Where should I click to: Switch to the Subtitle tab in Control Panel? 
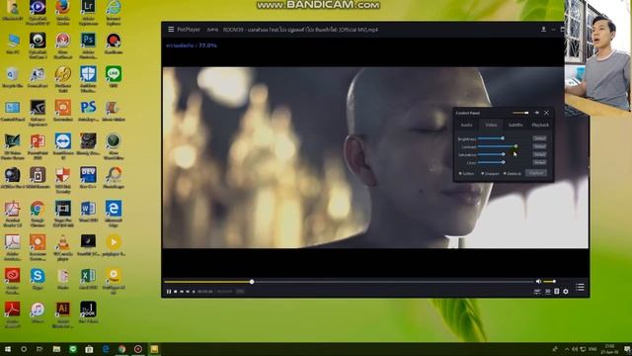515,125
